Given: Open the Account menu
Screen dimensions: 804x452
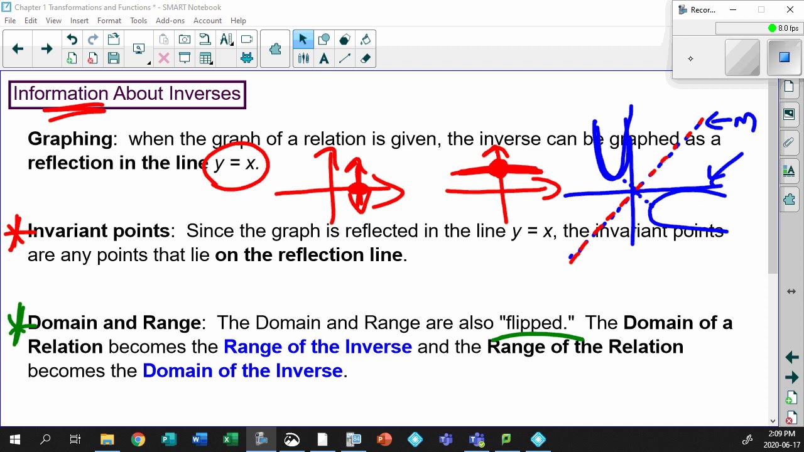Looking at the screenshot, I should click(x=207, y=21).
